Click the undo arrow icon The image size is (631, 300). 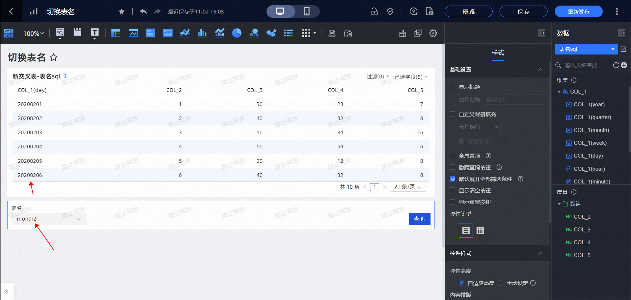143,12
